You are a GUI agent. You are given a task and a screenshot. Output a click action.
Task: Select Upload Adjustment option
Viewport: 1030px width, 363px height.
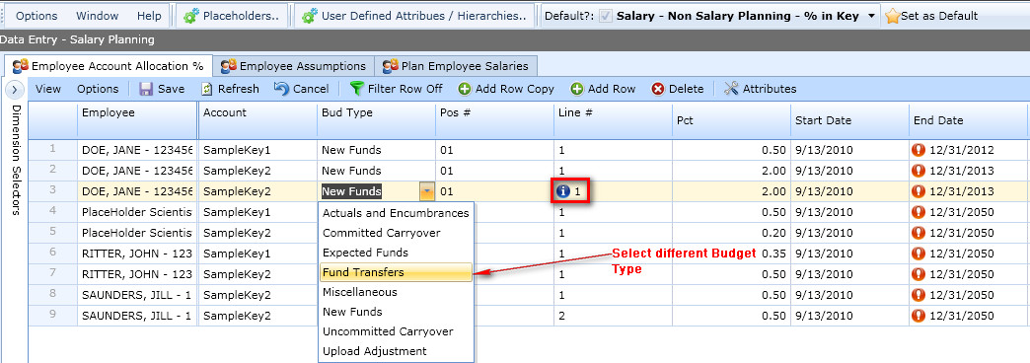click(396, 351)
